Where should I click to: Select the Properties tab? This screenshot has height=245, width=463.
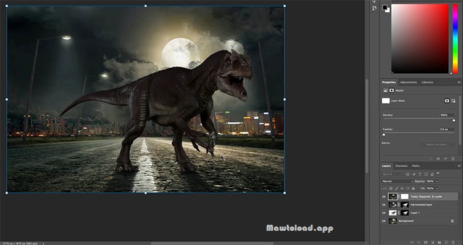pos(389,82)
